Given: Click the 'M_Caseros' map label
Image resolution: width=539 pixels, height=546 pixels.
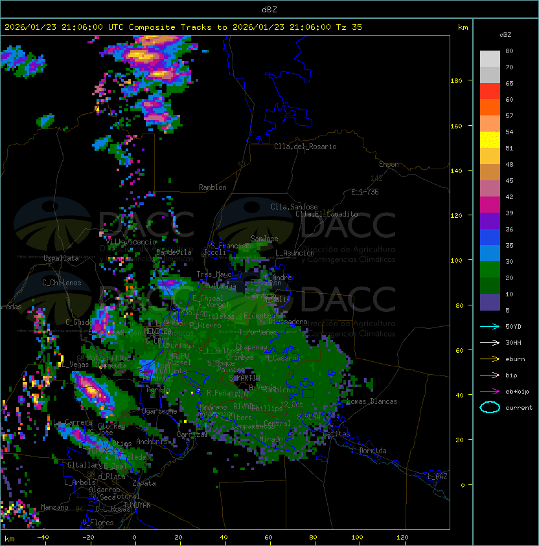Looking at the screenshot, I should tap(282, 357).
